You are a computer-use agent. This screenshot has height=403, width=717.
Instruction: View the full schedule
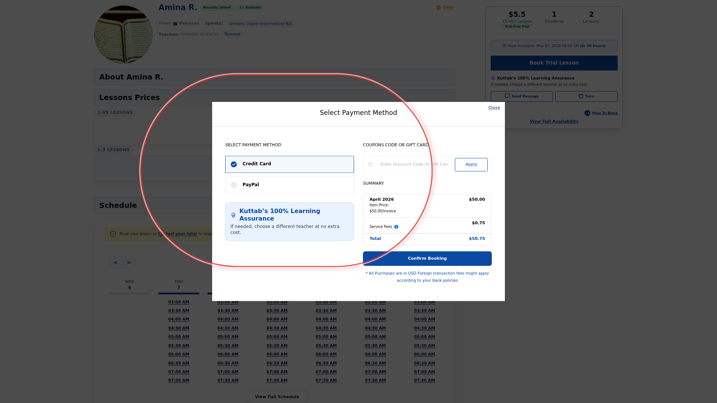277,397
